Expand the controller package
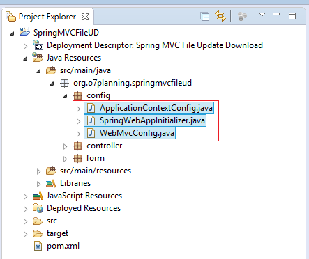 click(x=65, y=146)
